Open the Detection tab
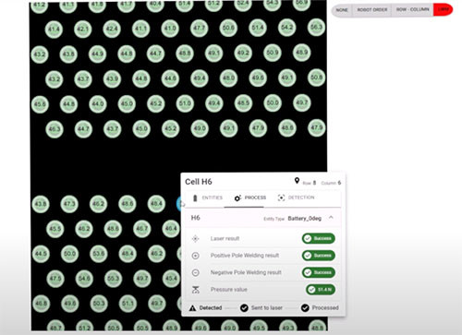Viewport: 462px width, 335px height. point(296,197)
